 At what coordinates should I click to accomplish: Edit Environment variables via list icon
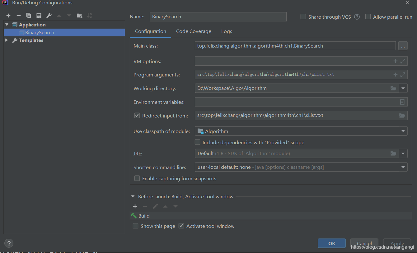[402, 102]
